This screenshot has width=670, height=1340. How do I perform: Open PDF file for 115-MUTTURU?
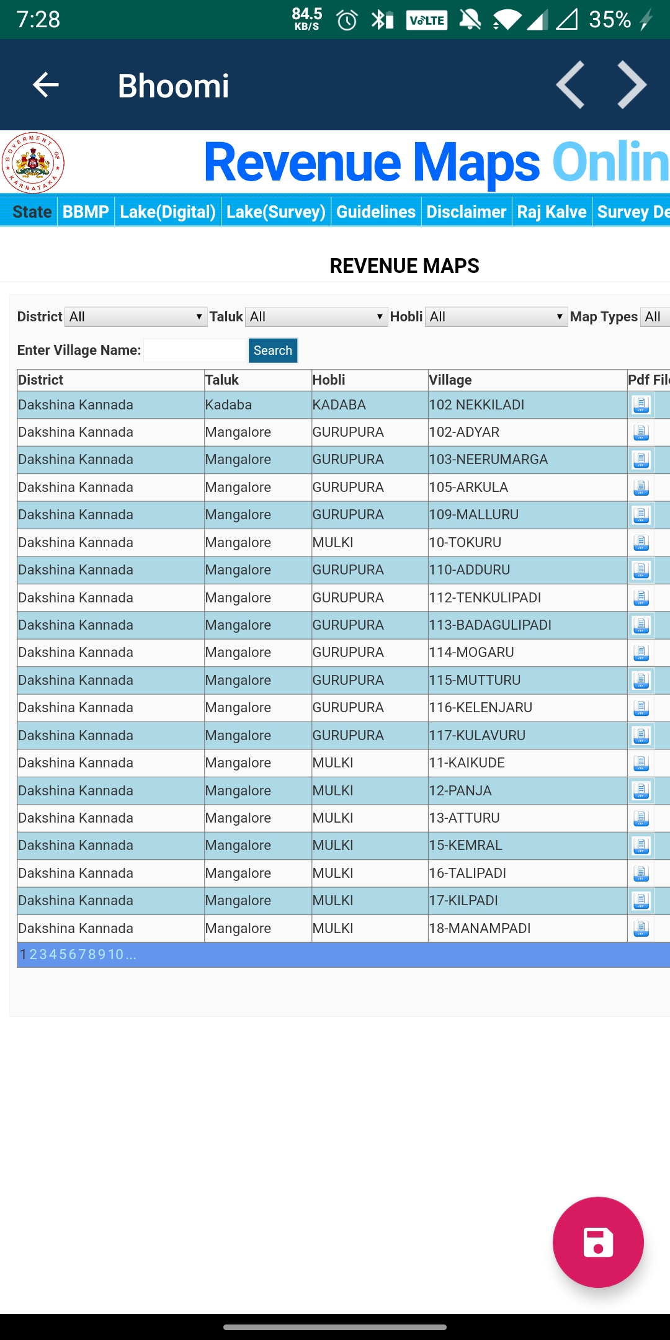[641, 681]
